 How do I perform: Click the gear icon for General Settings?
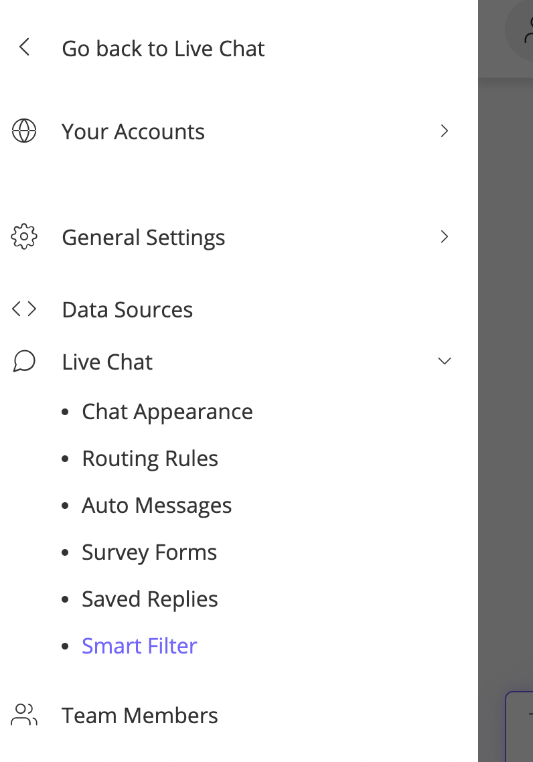pos(24,237)
